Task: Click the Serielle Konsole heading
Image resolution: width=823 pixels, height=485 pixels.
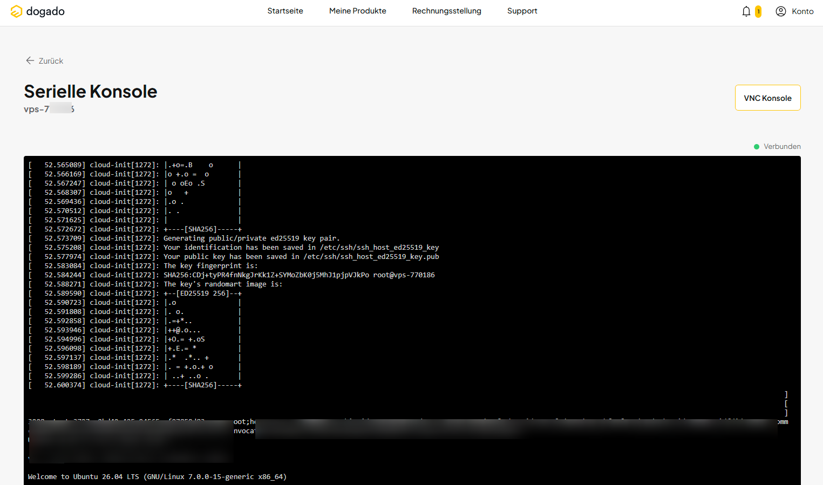Action: [91, 92]
